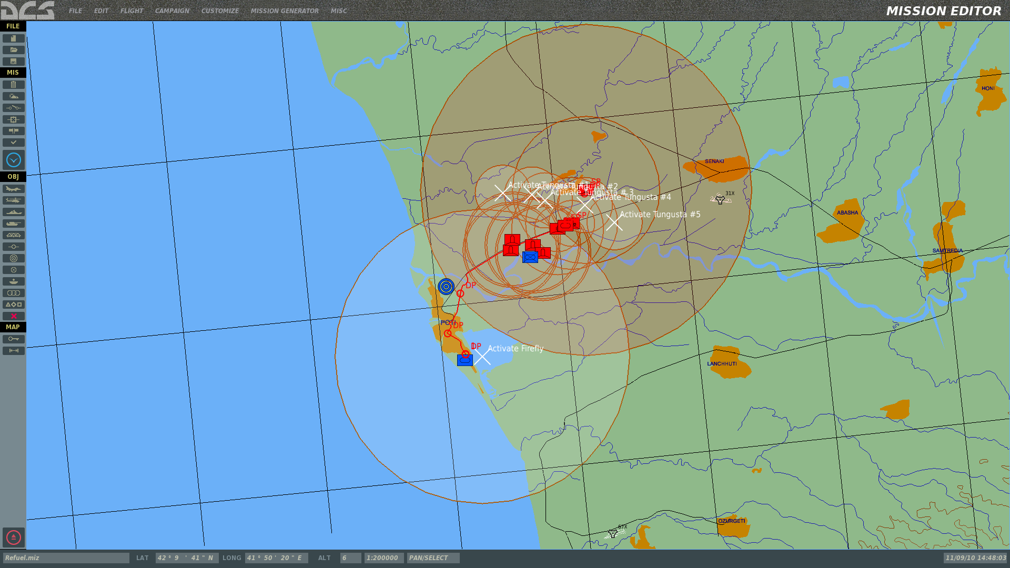Click the red circular exit button at bottom-left
The width and height of the screenshot is (1010, 568).
pos(14,537)
